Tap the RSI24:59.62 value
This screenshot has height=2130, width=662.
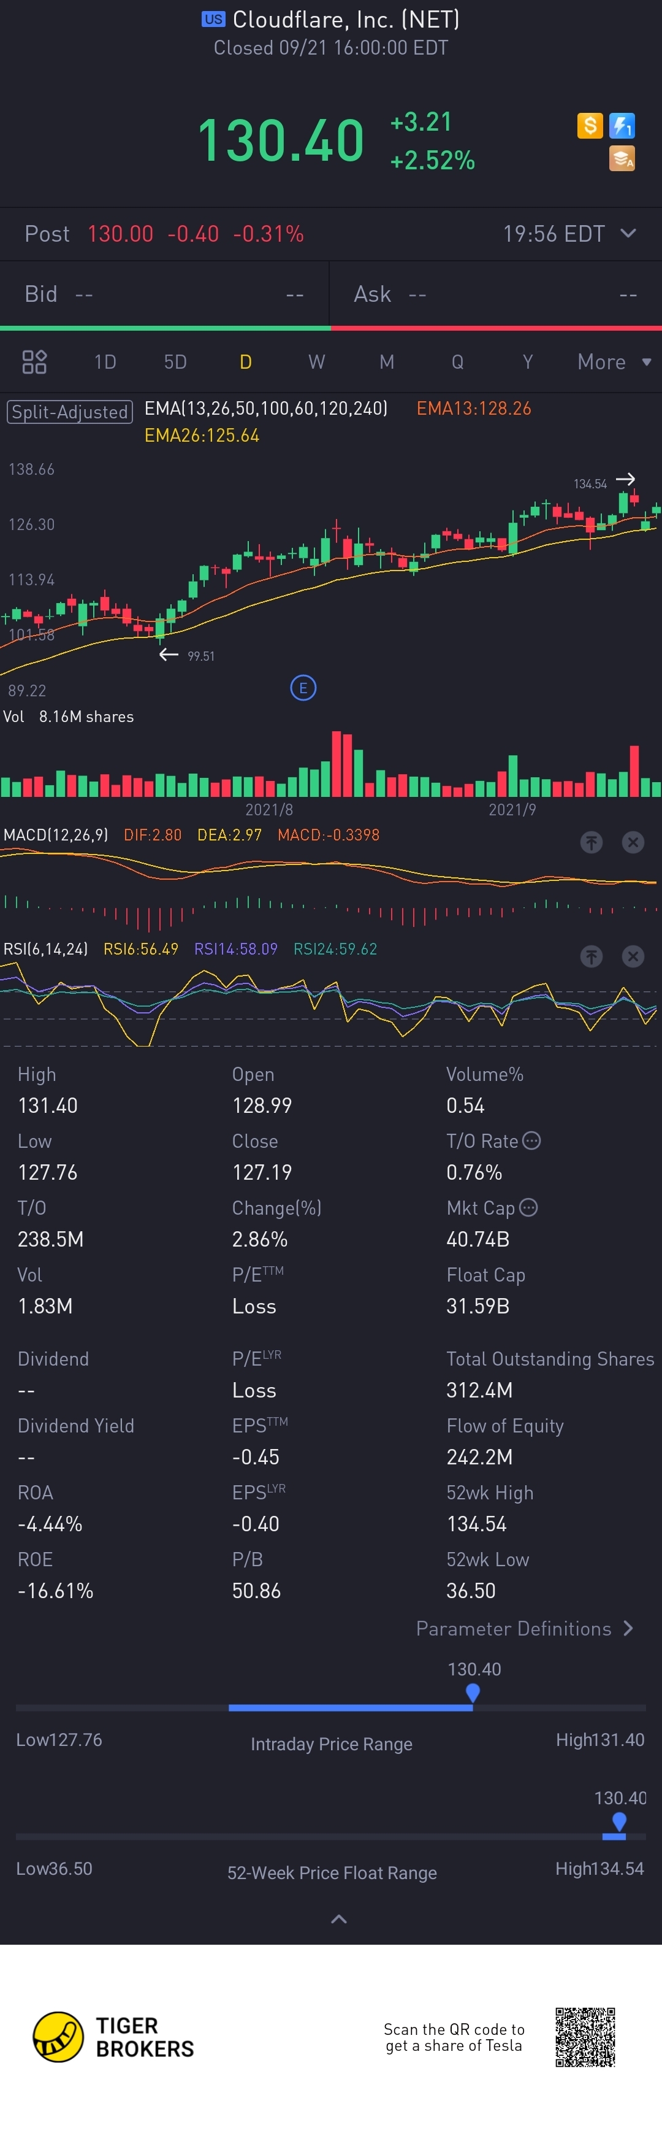[x=335, y=948]
